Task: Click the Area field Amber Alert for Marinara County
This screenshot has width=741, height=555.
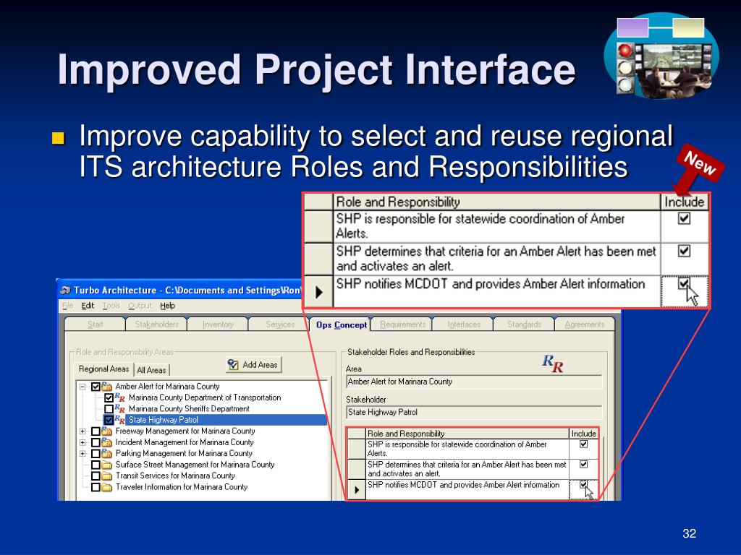Action: click(474, 382)
